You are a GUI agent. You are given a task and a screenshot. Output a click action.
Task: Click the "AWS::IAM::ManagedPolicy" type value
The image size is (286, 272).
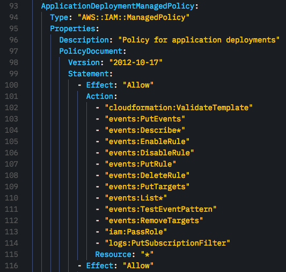click(x=134, y=17)
